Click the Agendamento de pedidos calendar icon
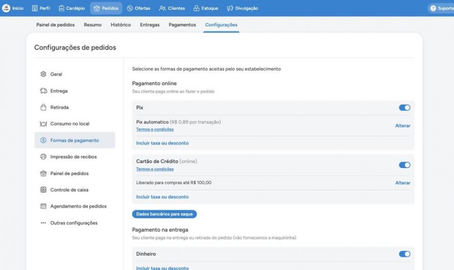 coord(43,206)
